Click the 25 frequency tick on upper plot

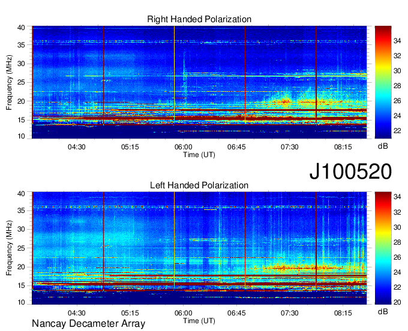coord(22,82)
